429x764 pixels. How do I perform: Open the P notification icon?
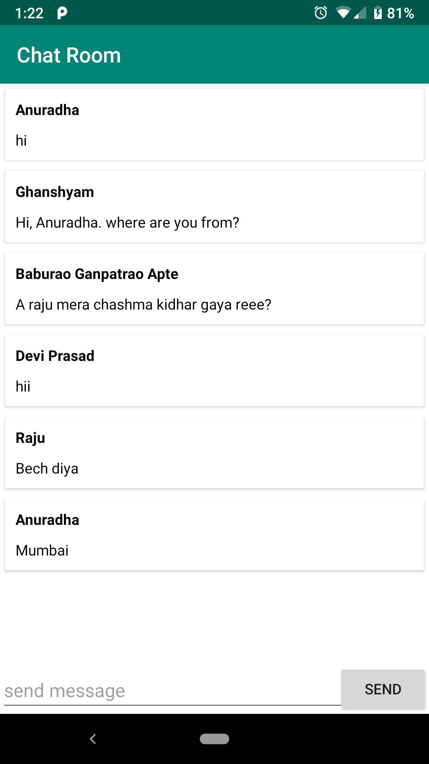60,13
